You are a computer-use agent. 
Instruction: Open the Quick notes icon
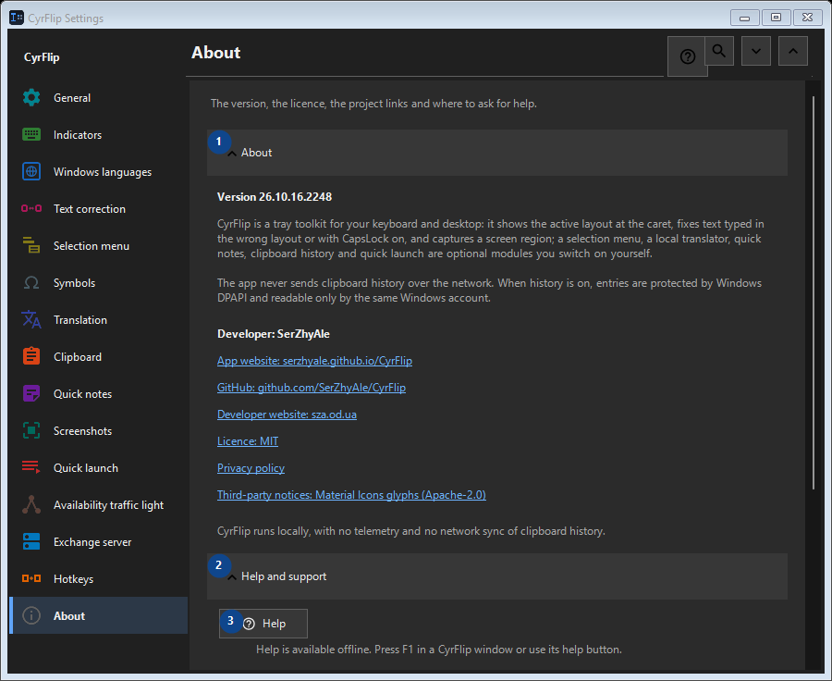31,393
